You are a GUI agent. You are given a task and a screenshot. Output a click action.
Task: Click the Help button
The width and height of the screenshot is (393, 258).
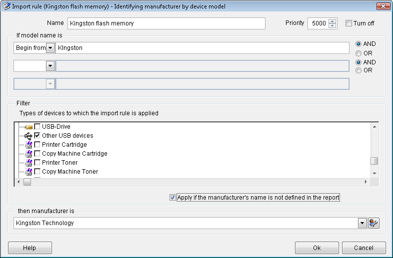coord(30,248)
